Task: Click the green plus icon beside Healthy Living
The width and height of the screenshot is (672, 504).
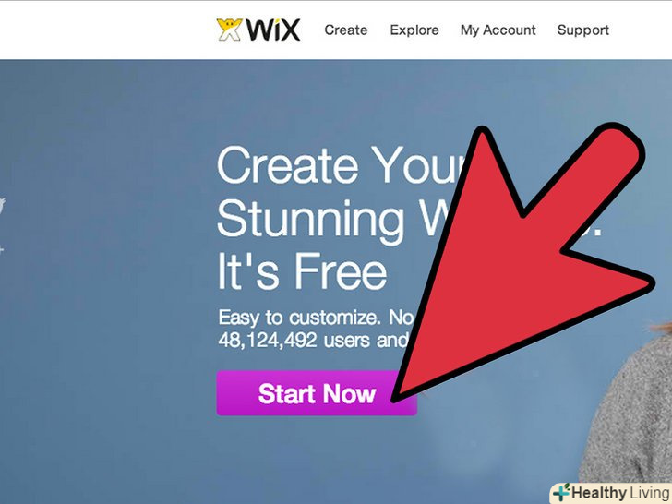Action: 561,492
